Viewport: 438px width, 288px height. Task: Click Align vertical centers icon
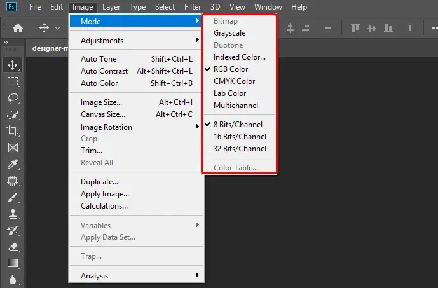click(372, 28)
